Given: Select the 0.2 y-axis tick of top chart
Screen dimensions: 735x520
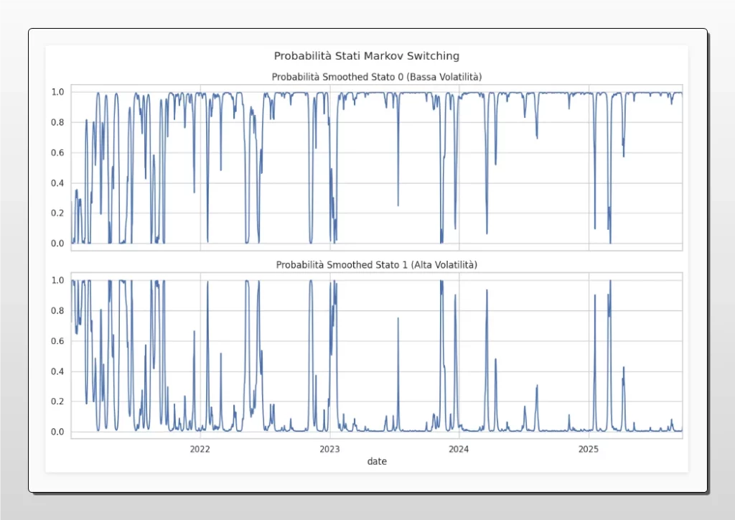Looking at the screenshot, I should pos(57,213).
